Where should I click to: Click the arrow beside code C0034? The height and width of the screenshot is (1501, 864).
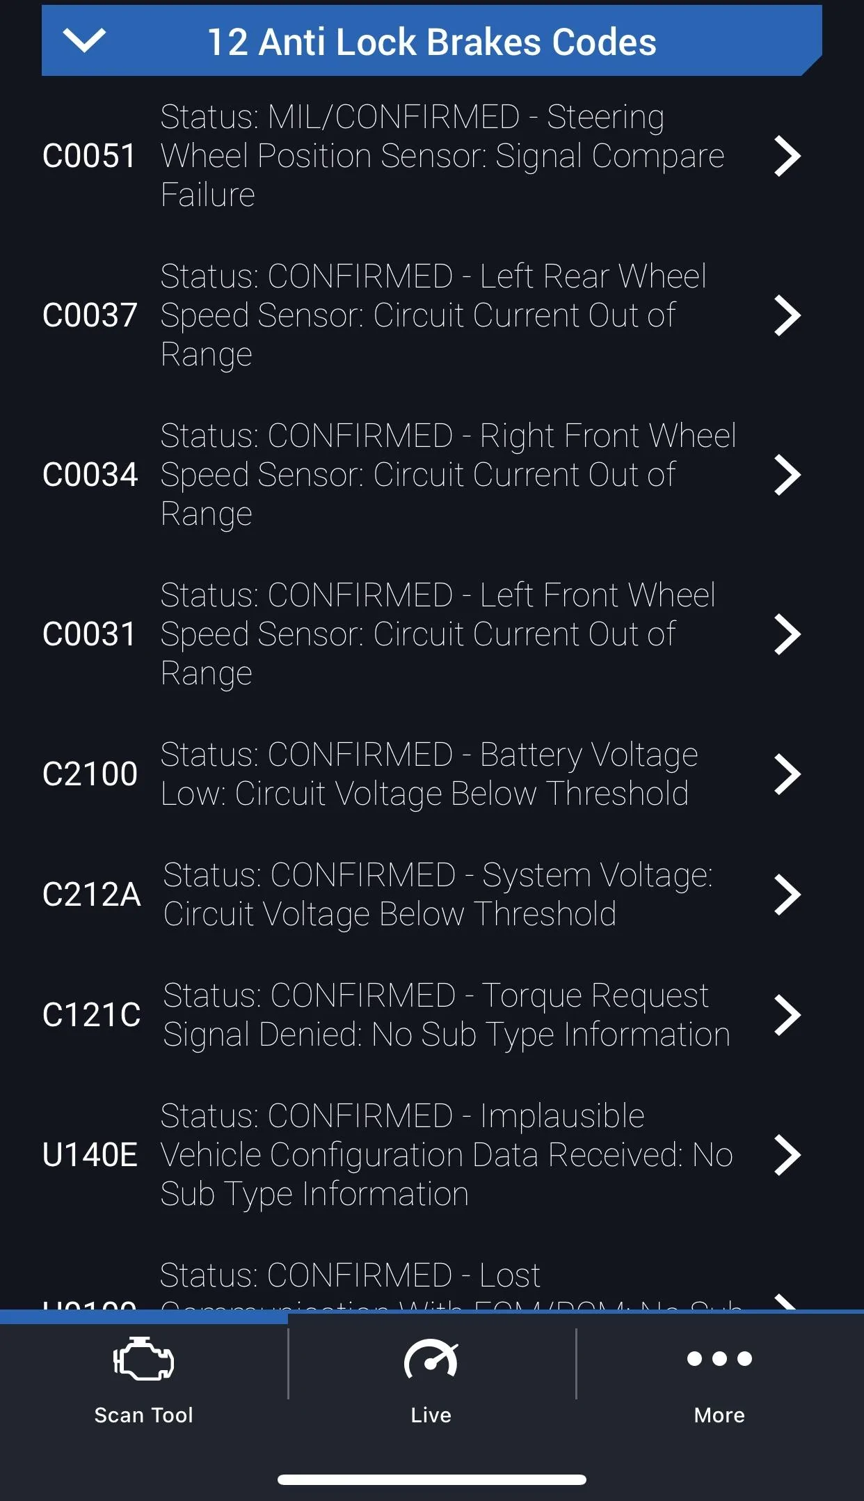tap(787, 475)
